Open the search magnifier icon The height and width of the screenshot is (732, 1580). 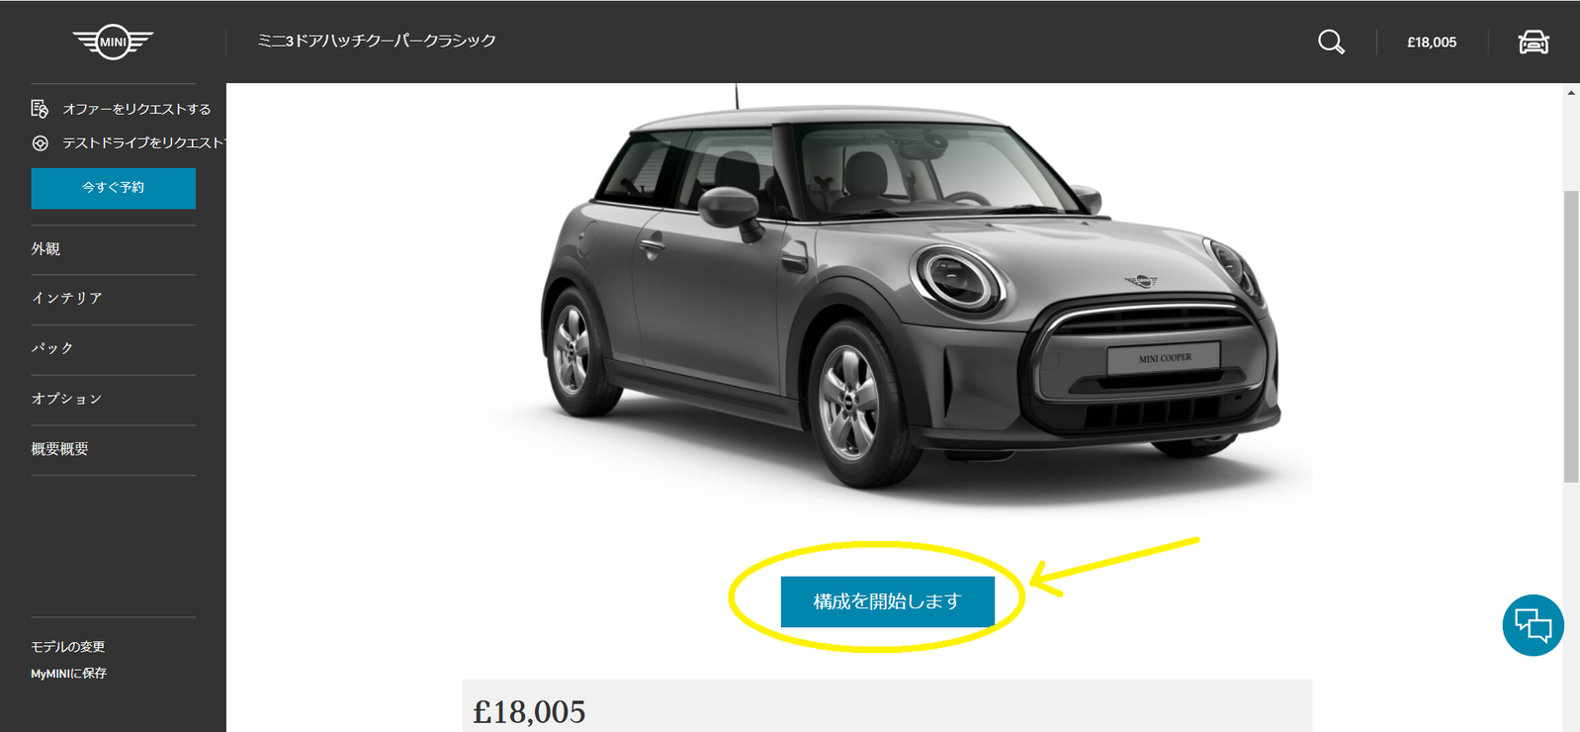point(1331,42)
